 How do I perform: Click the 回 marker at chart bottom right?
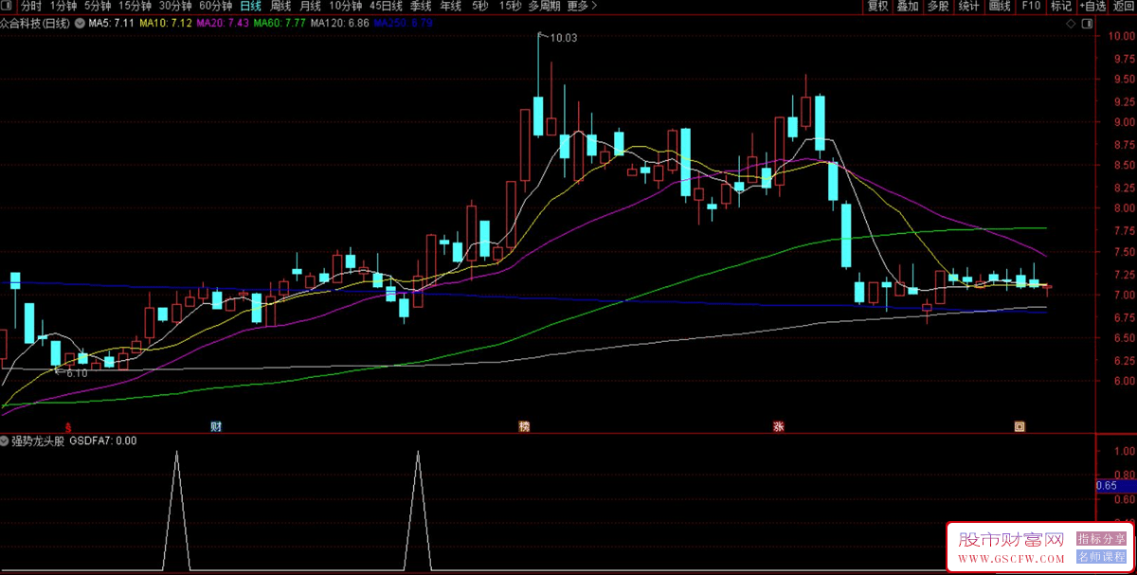click(1020, 427)
